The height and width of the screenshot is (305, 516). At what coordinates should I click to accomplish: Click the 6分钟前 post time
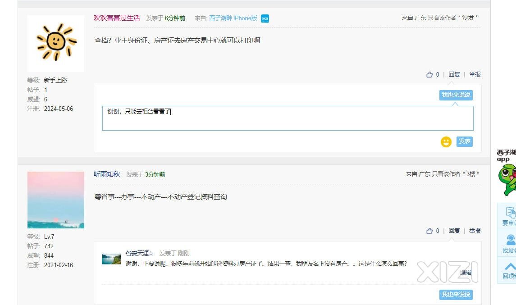click(x=175, y=18)
